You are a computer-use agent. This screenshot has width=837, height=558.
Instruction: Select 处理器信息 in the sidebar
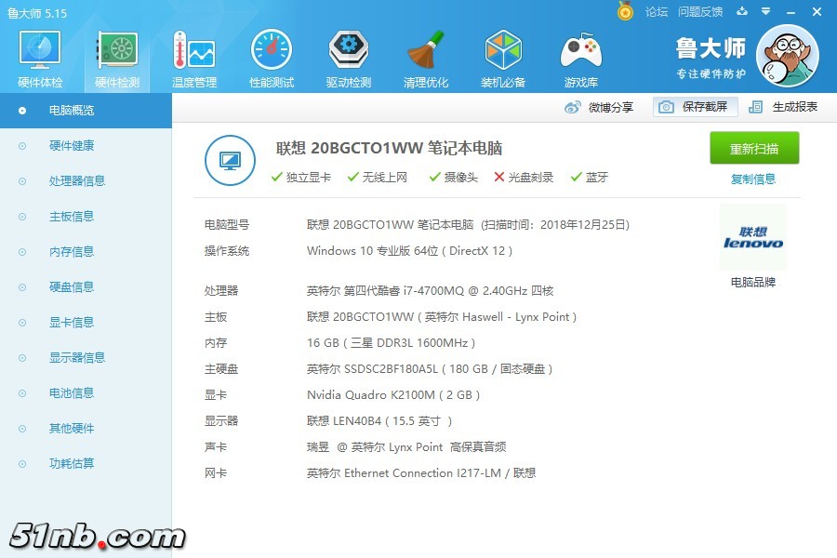coord(76,181)
